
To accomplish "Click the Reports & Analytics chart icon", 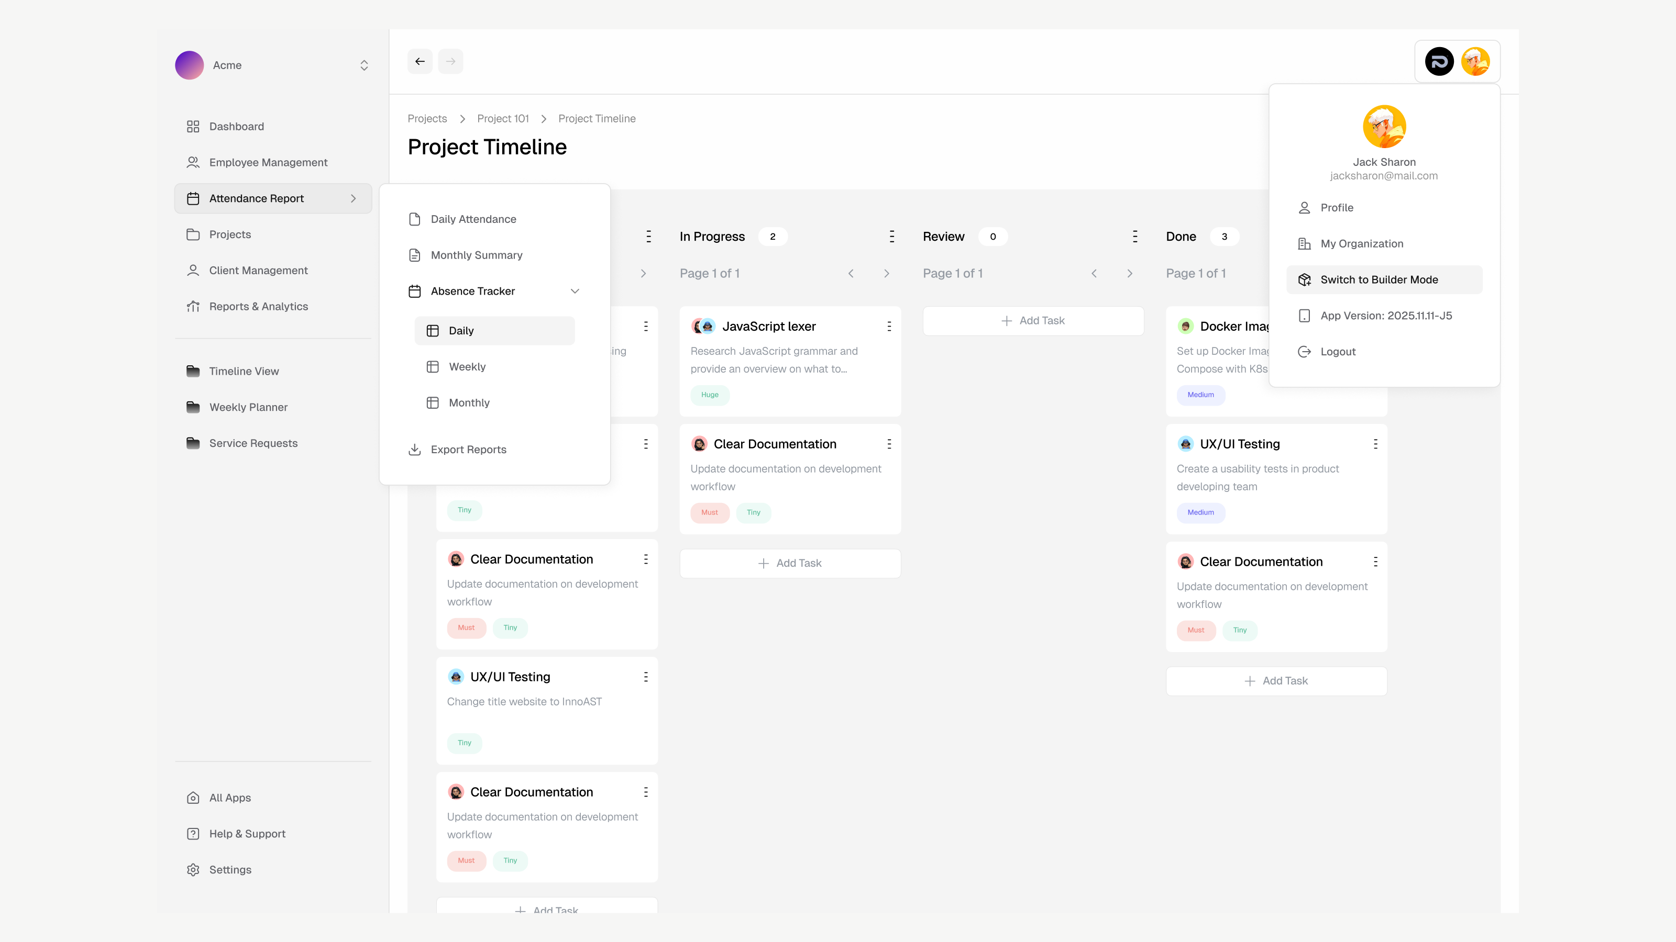I will click(x=193, y=306).
